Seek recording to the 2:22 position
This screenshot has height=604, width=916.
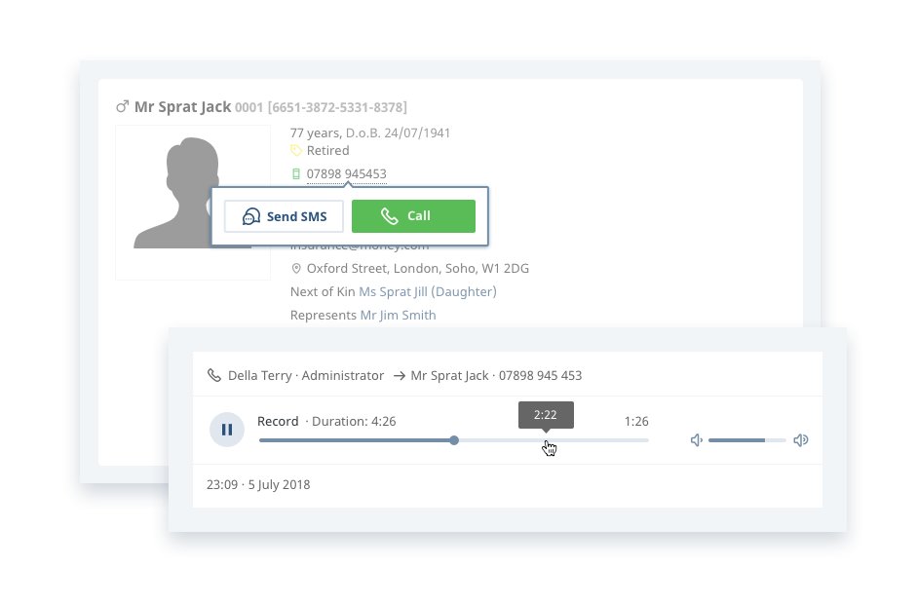(546, 440)
